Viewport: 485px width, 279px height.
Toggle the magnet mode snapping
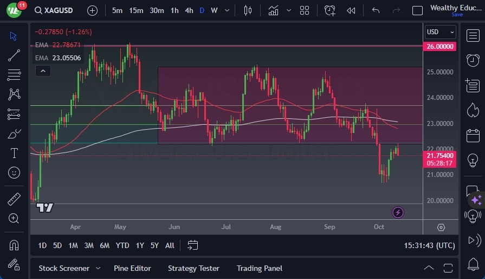pos(14,245)
